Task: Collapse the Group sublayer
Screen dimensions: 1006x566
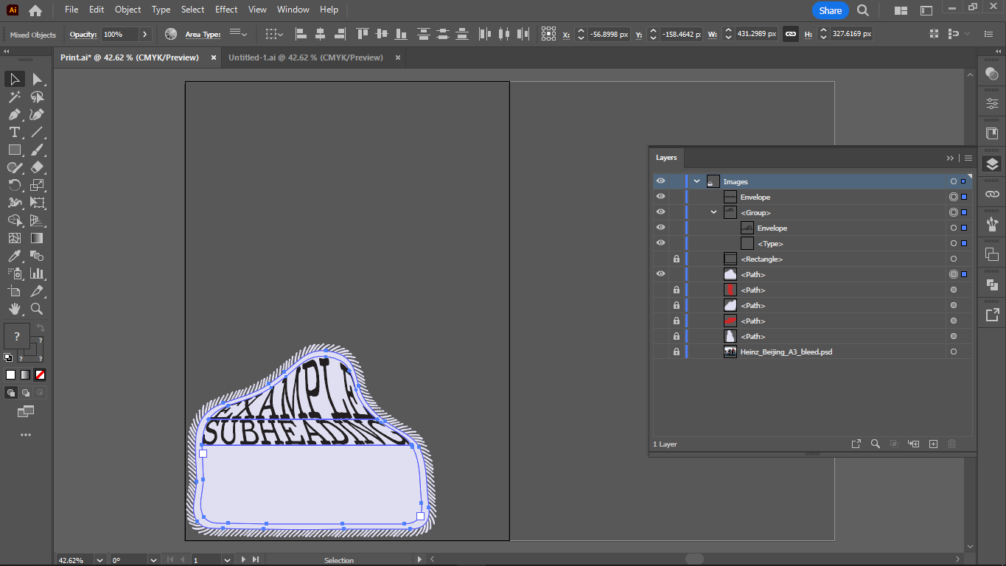Action: pos(713,212)
